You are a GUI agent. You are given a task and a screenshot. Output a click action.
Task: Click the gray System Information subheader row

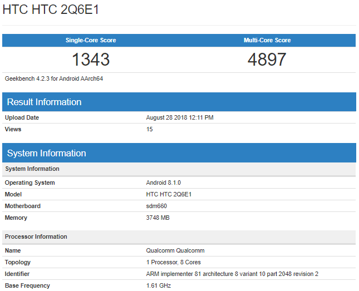pyautogui.click(x=32, y=169)
